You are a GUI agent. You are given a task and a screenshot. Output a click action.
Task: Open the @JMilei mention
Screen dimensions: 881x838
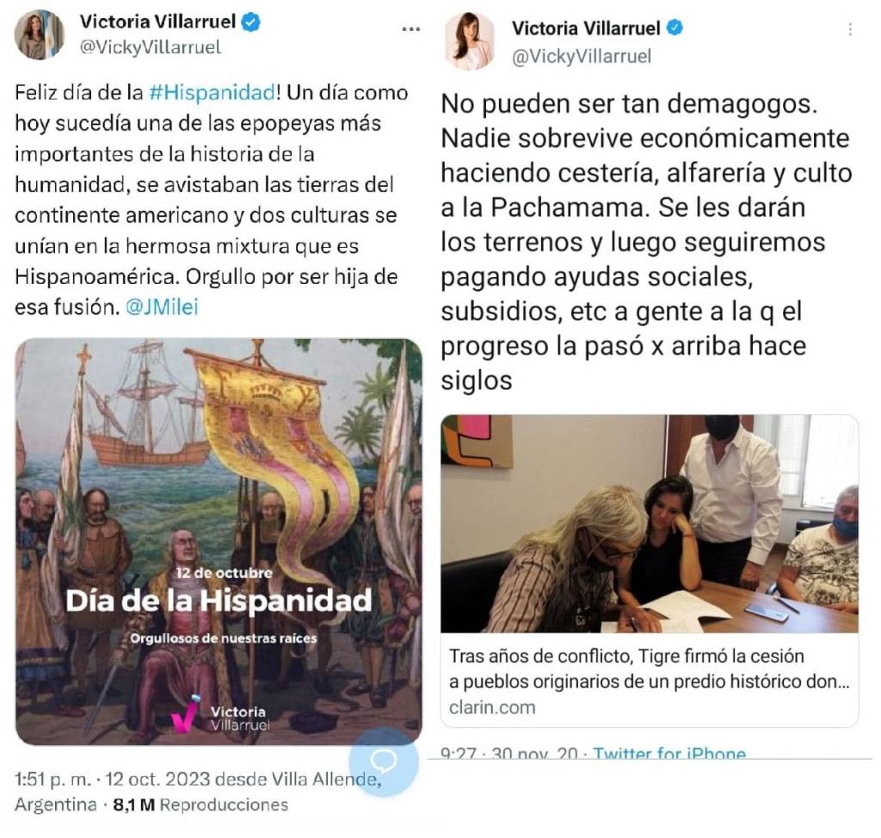(162, 307)
